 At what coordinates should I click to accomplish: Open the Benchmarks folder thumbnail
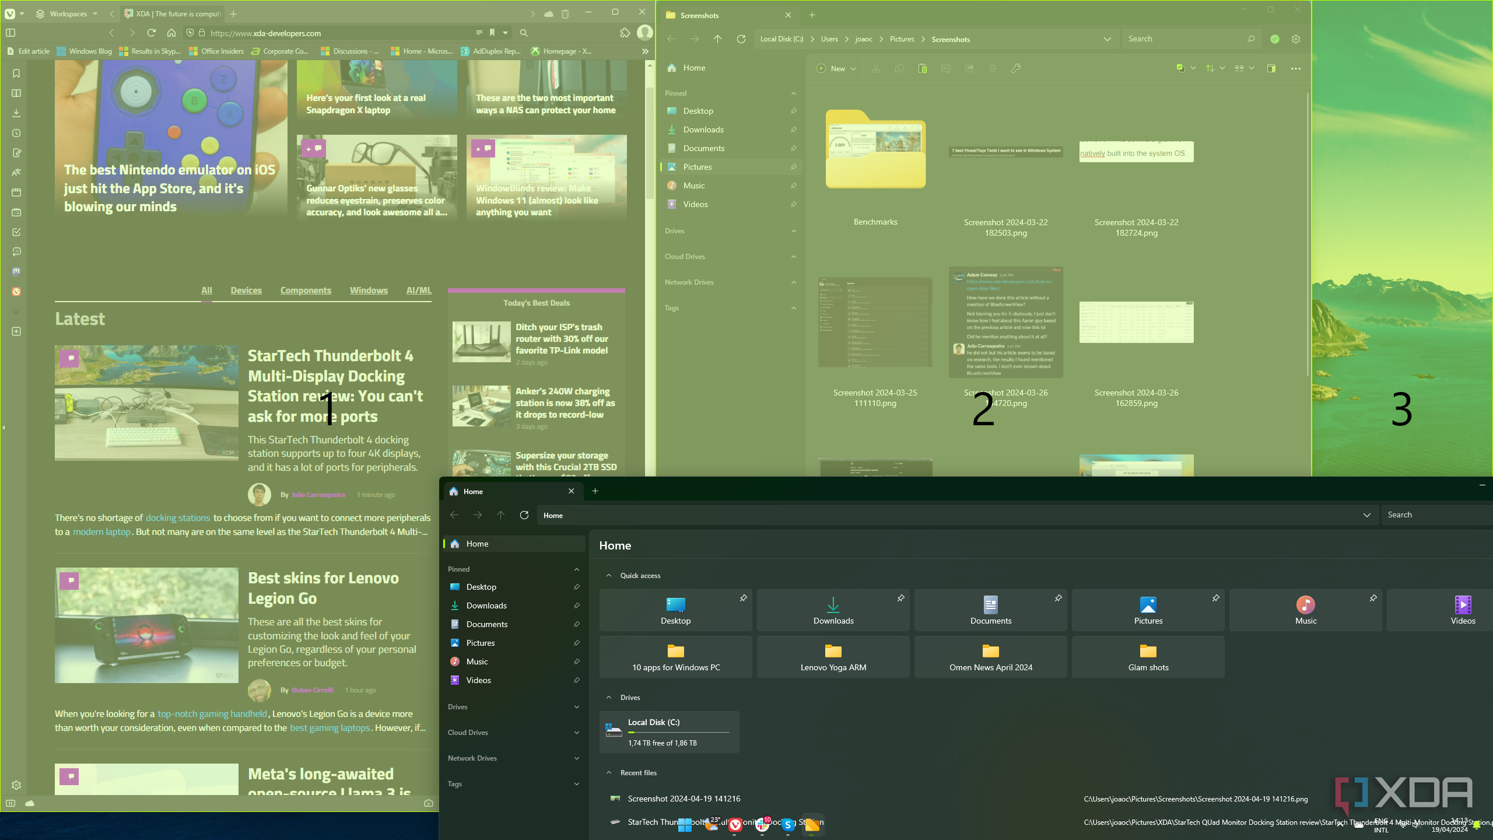pyautogui.click(x=875, y=149)
